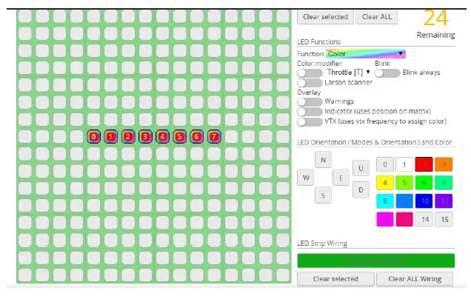Pick the dark blue swatch 10

pyautogui.click(x=424, y=201)
